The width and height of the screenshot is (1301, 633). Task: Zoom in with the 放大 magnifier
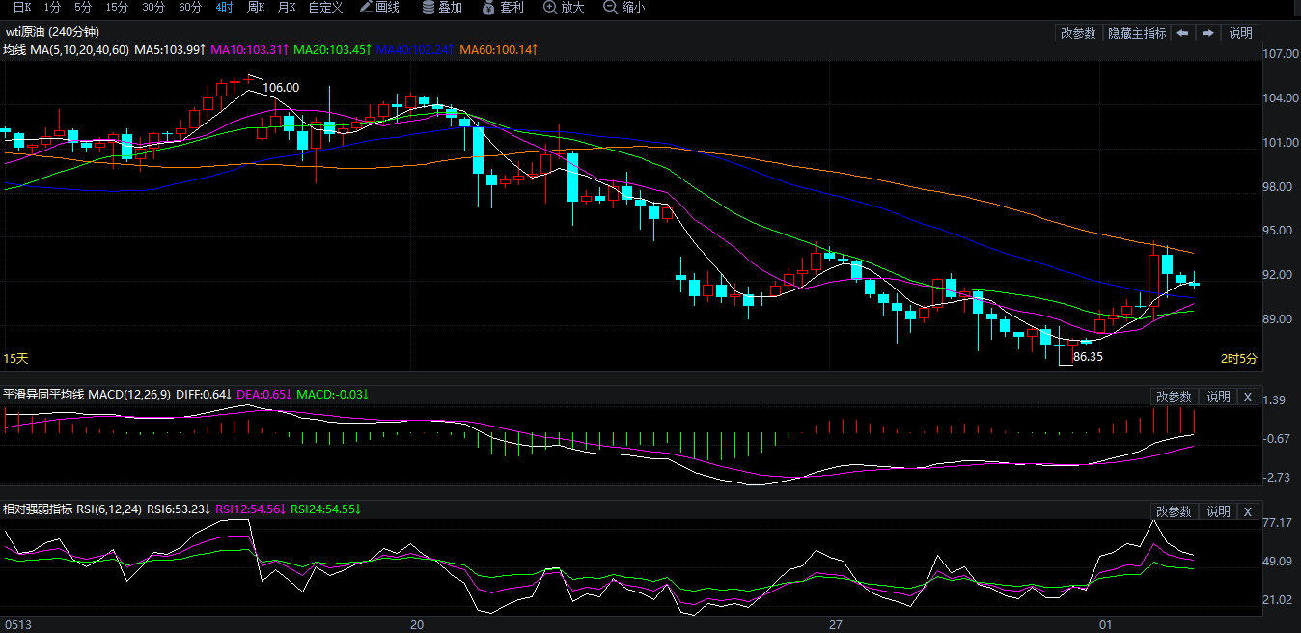[x=565, y=7]
